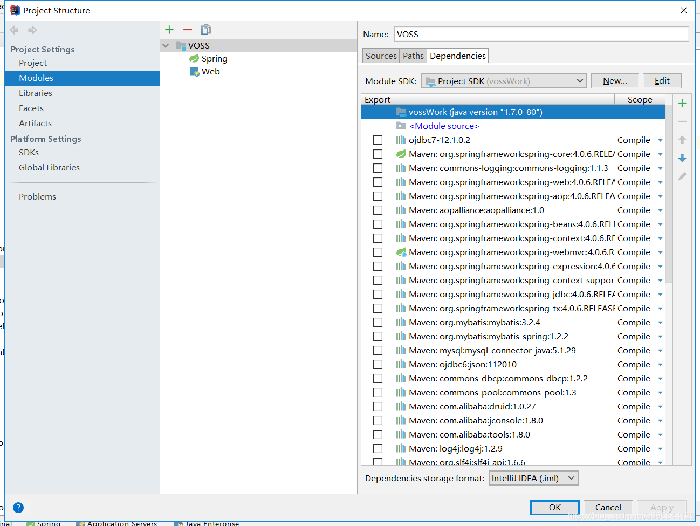Enable export for aopalliance:1.0

[378, 210]
